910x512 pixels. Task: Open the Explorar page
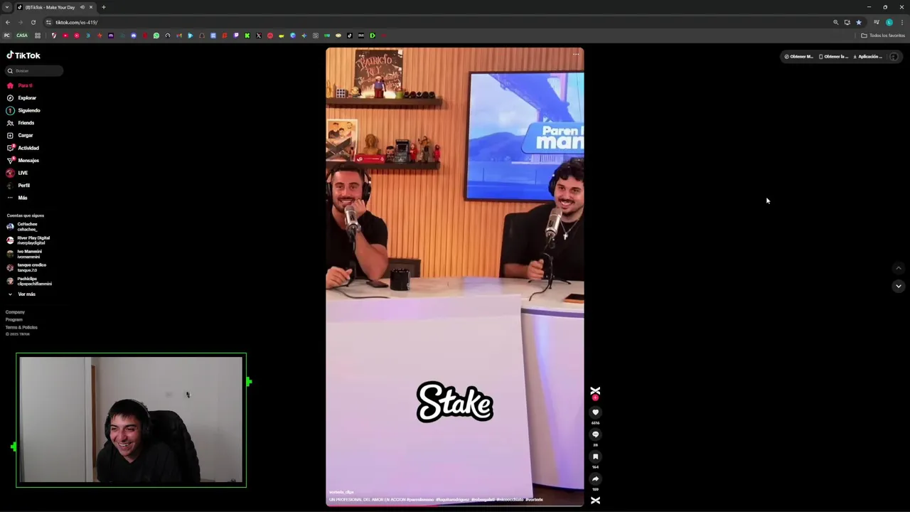(21, 97)
